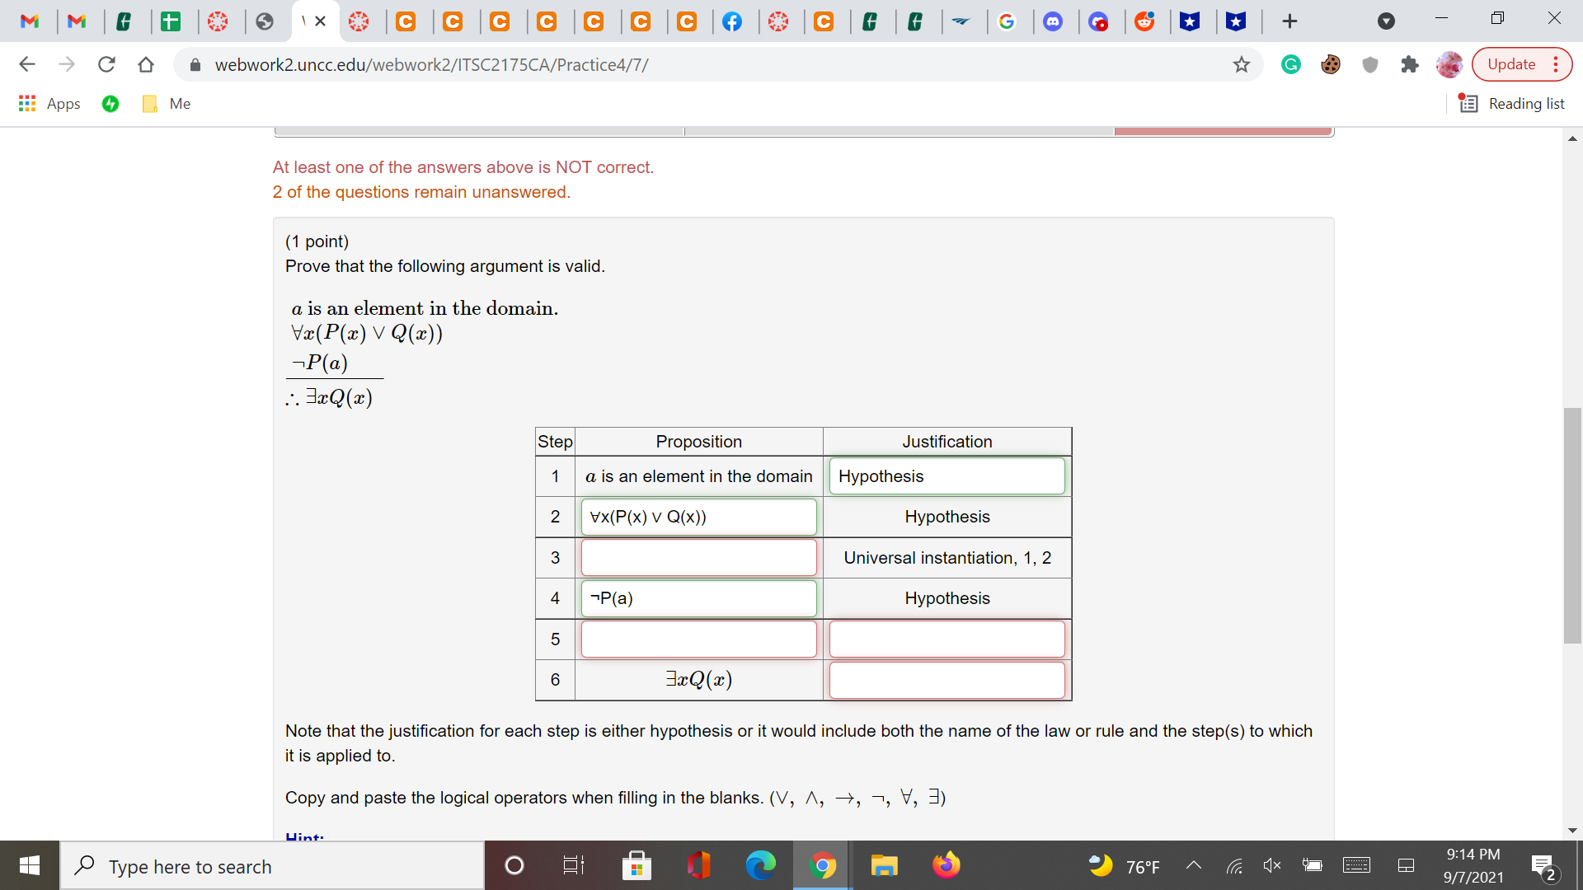
Task: Open Microsoft Edge from the taskbar
Action: 761,866
